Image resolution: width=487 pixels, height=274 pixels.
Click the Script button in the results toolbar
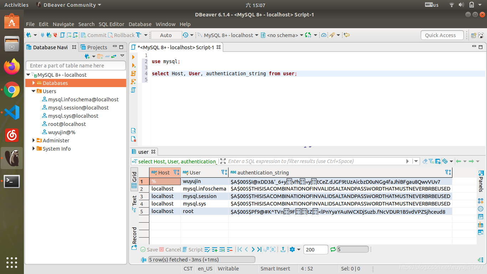pos(193,249)
